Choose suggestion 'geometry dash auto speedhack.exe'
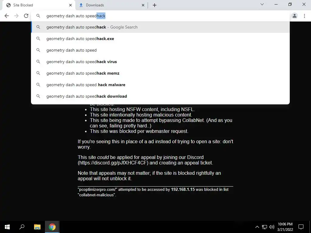The image size is (311, 233). pos(160,39)
